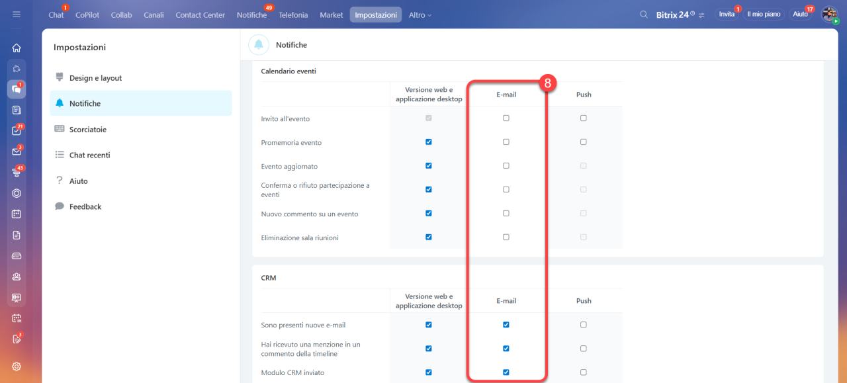Open the hamburger menu icon

point(17,15)
